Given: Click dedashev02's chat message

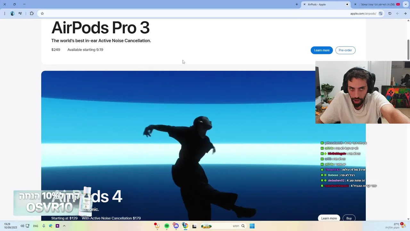Looking at the screenshot, I should click(343, 181).
